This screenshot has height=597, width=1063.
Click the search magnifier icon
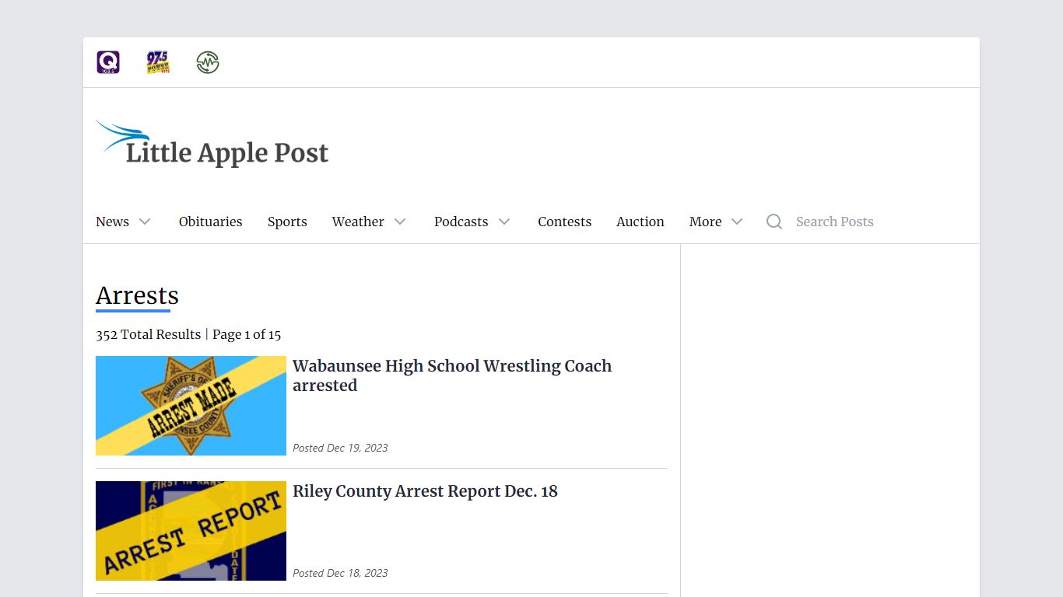click(774, 222)
